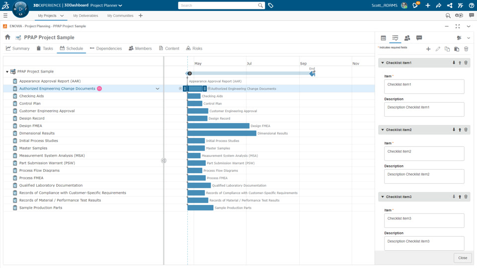Screen dimensions: 477x268
Task: Open the comments icon in right panel
Action: tap(419, 38)
